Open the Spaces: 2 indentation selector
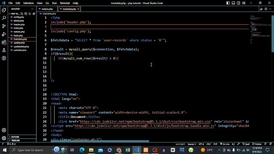The image size is (274, 154). coord(192,144)
